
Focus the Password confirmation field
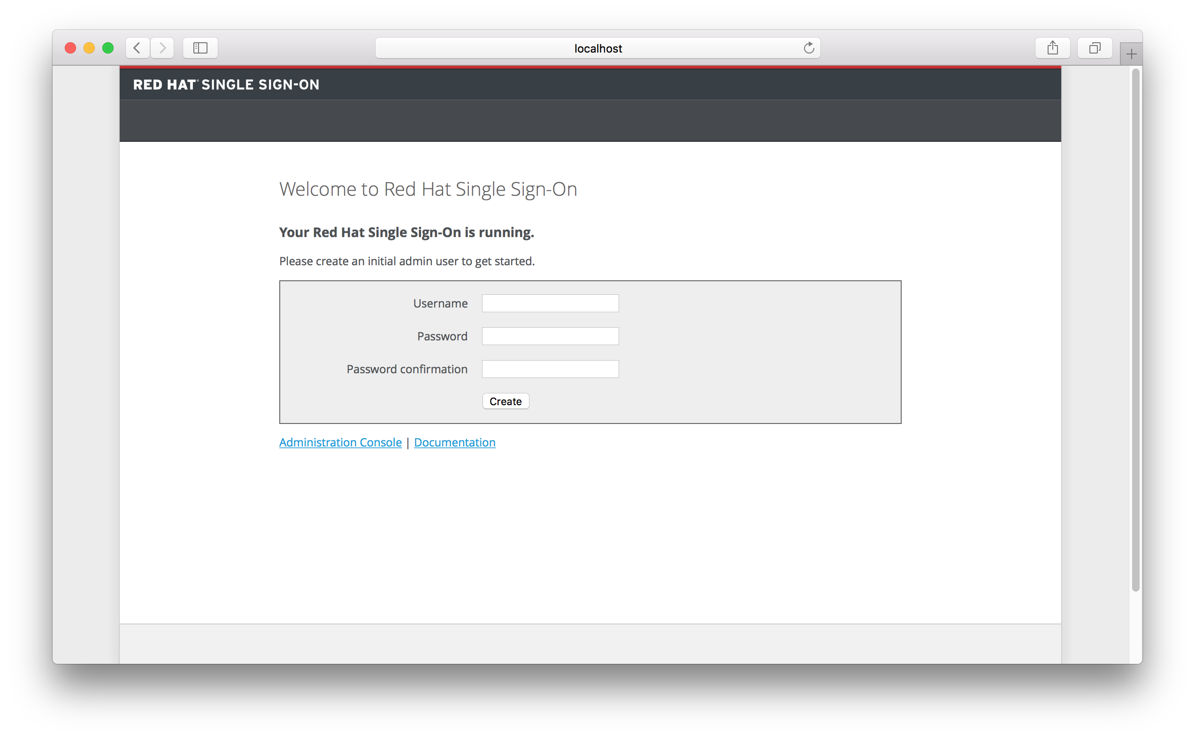click(550, 369)
